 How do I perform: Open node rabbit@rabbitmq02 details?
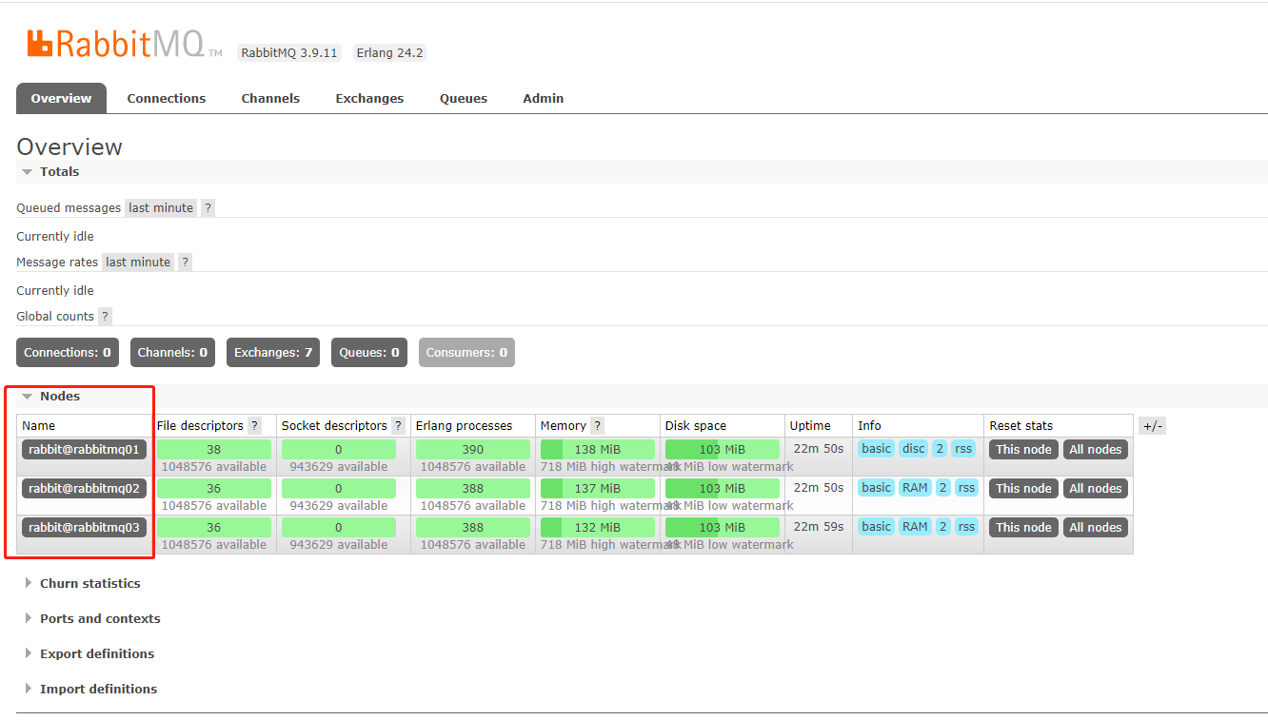[85, 489]
